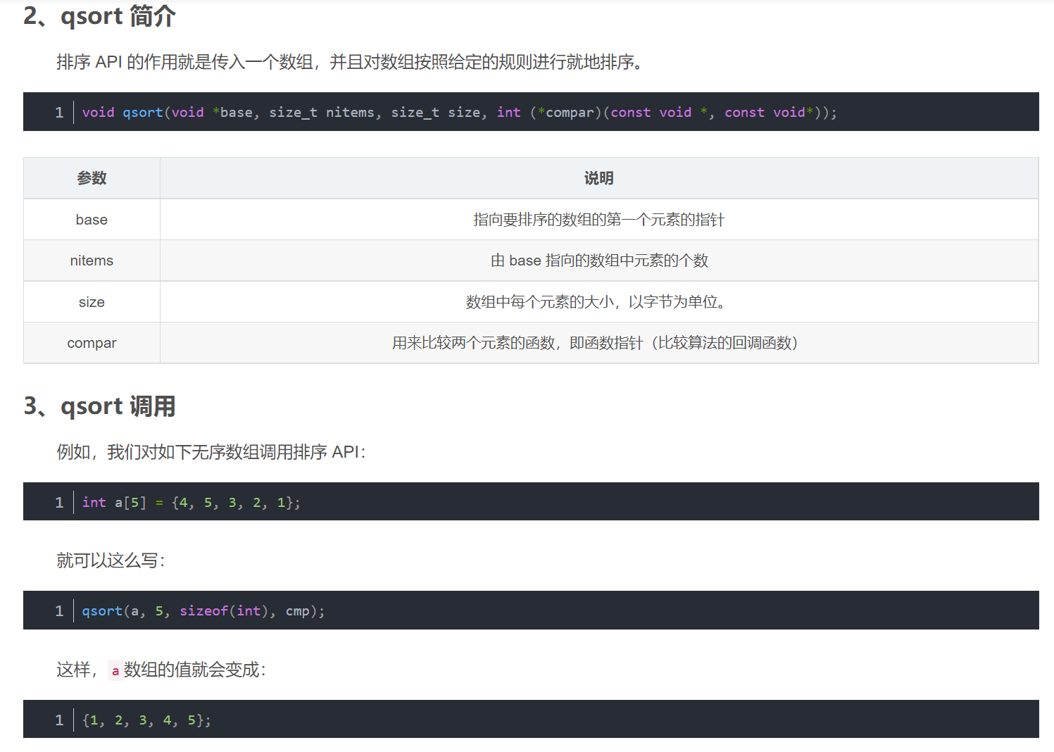1054x752 pixels.
Task: Click the int a[5] array declaration code
Action: coord(192,502)
